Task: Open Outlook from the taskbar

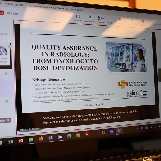Action: coord(60,137)
